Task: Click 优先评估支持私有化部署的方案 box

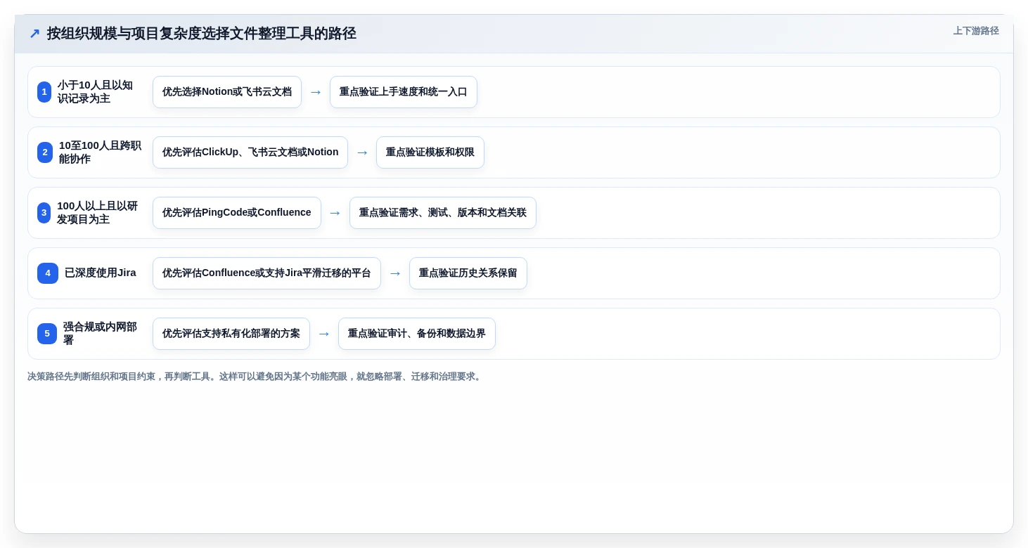Action: pyautogui.click(x=231, y=334)
